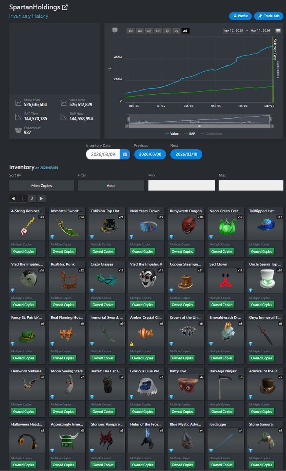The width and height of the screenshot is (286, 471).
Task: Click the Min value input field
Action: click(182, 185)
